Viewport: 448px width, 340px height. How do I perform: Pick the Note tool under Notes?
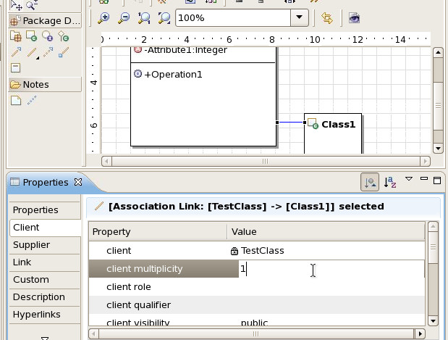tap(16, 100)
